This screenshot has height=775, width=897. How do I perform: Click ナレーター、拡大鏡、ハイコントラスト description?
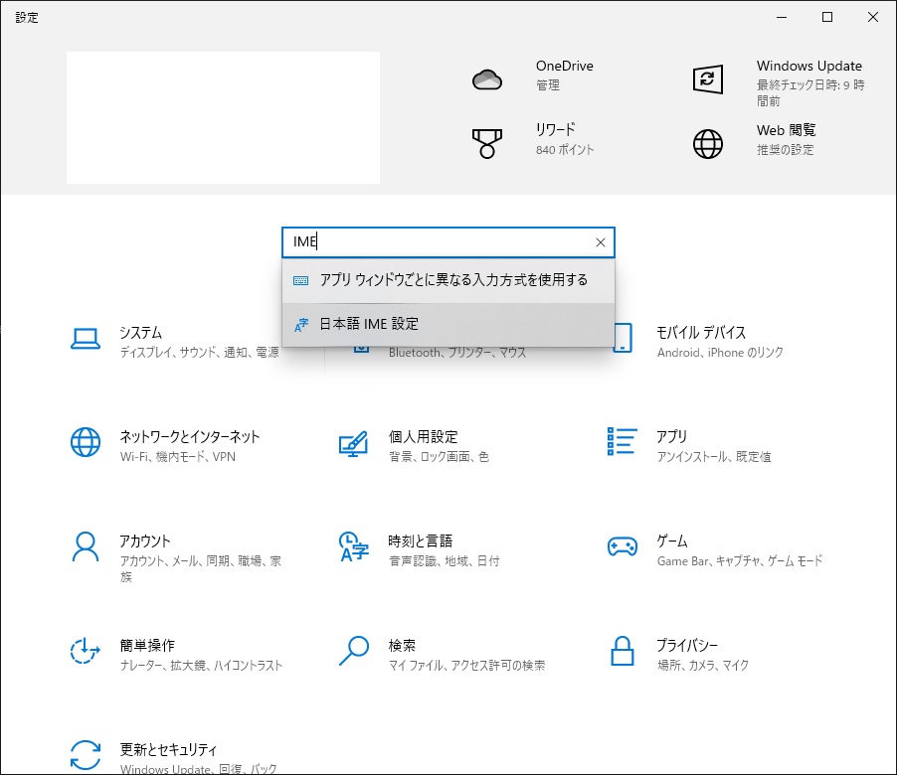click(x=201, y=666)
